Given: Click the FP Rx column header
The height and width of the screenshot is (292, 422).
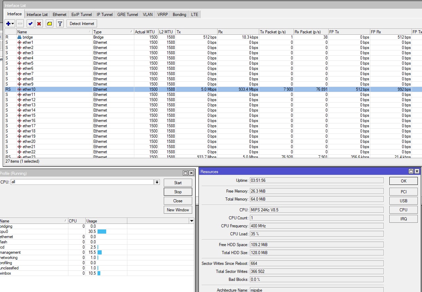Looking at the screenshot, I should (391, 32).
